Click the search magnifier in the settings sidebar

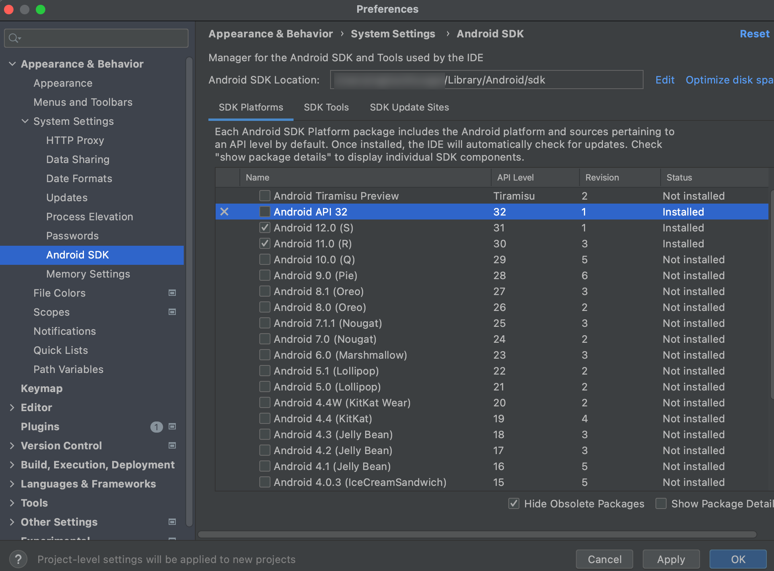[14, 38]
